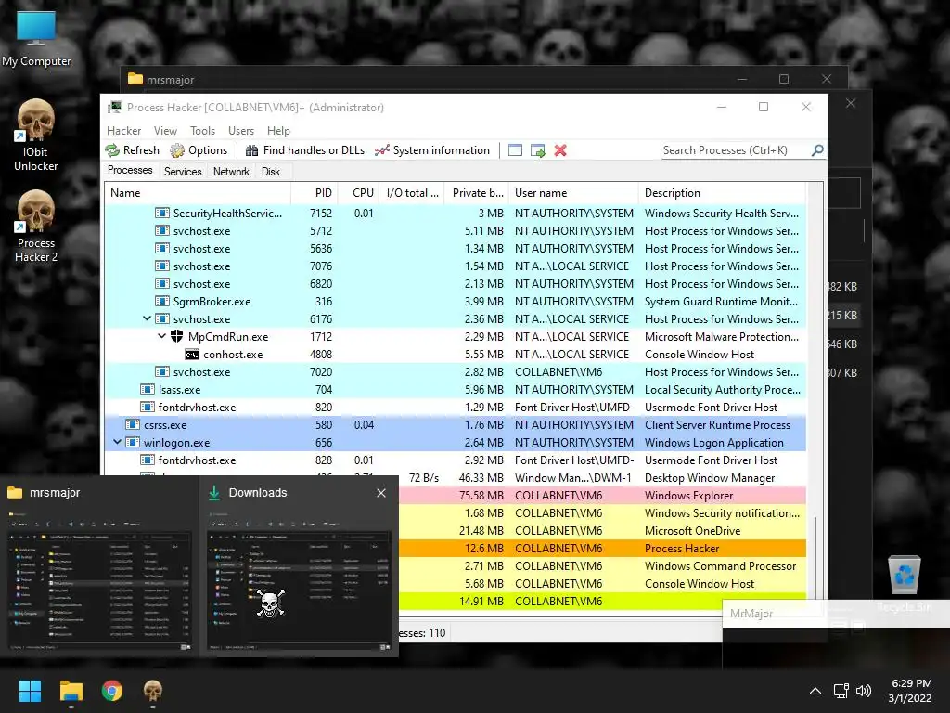Open the Hacker menu
This screenshot has height=713, width=950.
click(123, 131)
